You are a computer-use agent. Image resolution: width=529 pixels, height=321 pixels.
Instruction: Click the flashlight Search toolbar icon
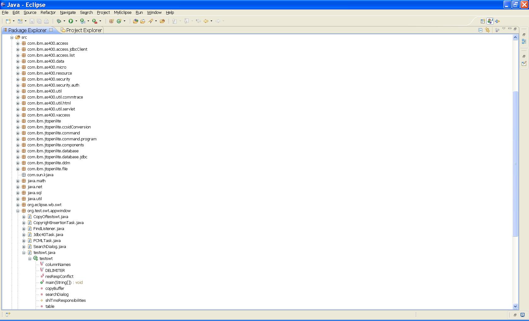coord(151,21)
